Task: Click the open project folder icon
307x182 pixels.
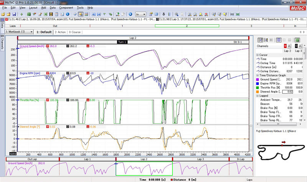Action: (3, 14)
